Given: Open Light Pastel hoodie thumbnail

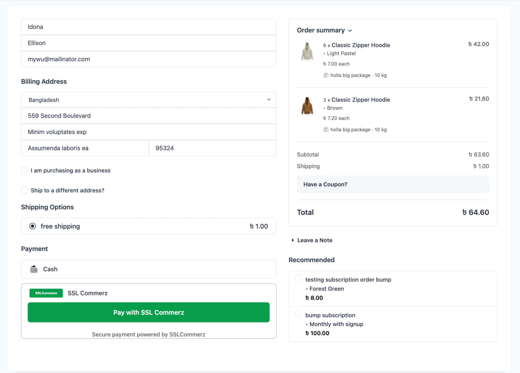Looking at the screenshot, I should (307, 51).
